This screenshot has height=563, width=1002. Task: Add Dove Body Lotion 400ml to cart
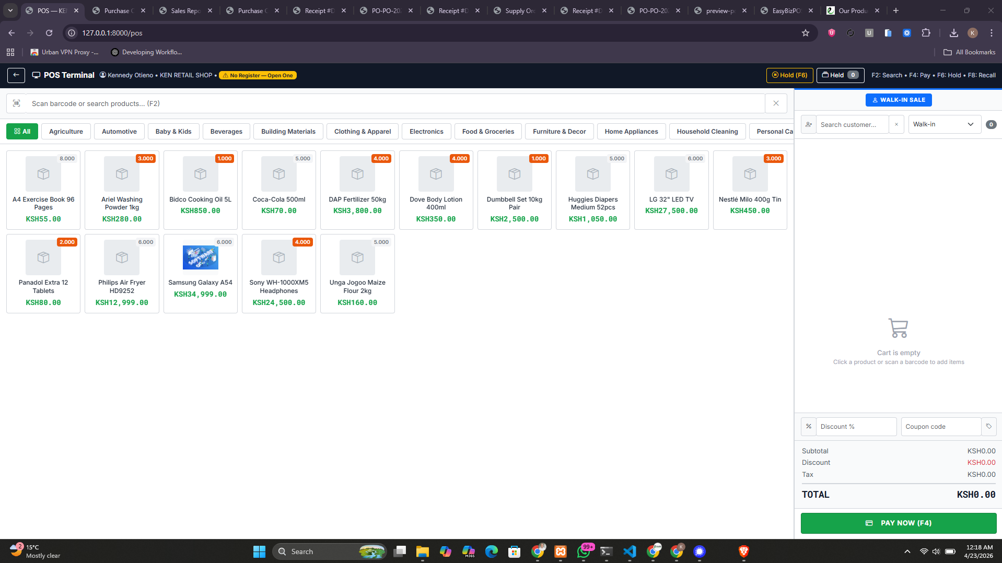(436, 190)
